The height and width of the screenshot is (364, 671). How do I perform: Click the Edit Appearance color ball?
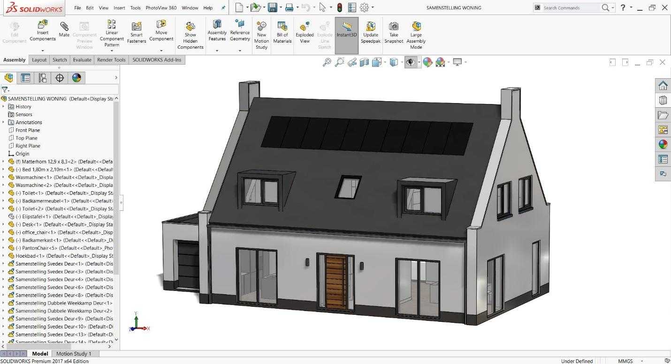click(427, 62)
